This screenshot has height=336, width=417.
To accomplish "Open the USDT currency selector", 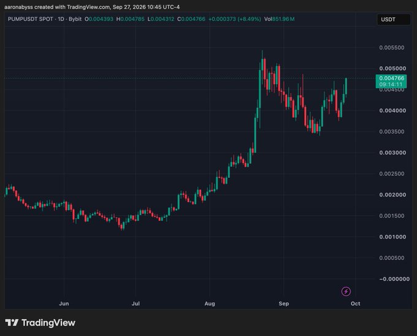I will click(x=394, y=20).
